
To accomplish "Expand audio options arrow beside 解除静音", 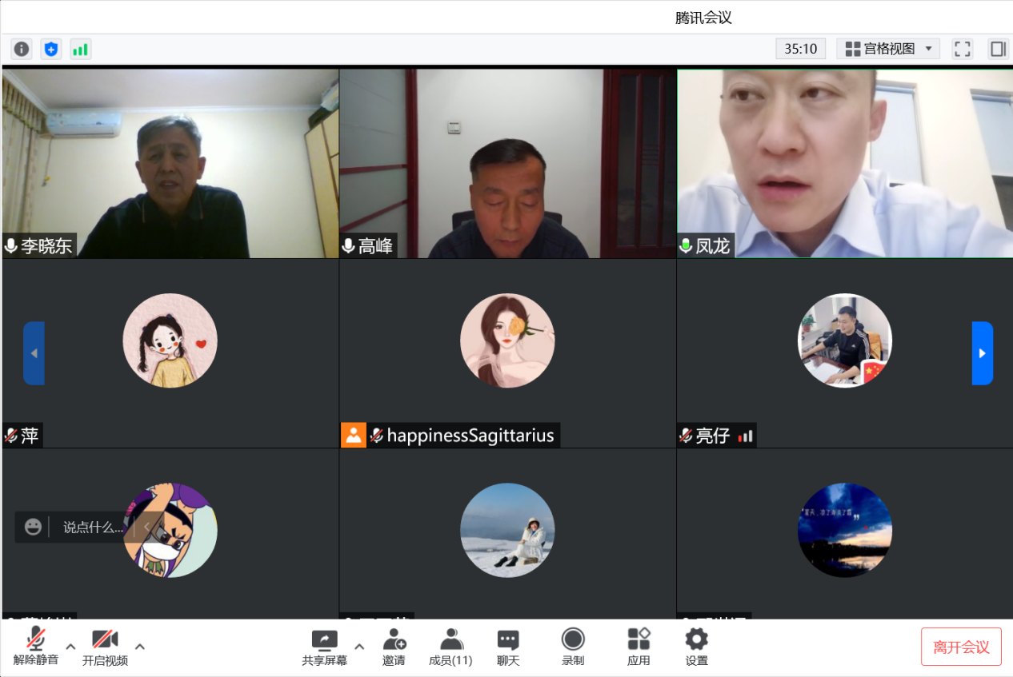I will (x=70, y=646).
